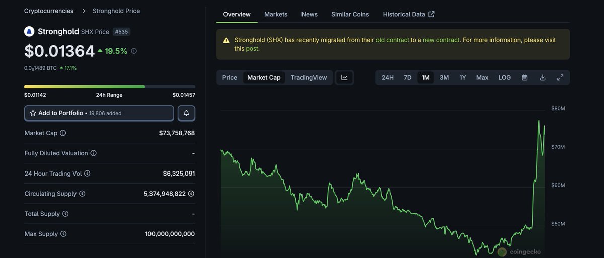Click the bell price alert icon
The image size is (604, 258).
[186, 113]
